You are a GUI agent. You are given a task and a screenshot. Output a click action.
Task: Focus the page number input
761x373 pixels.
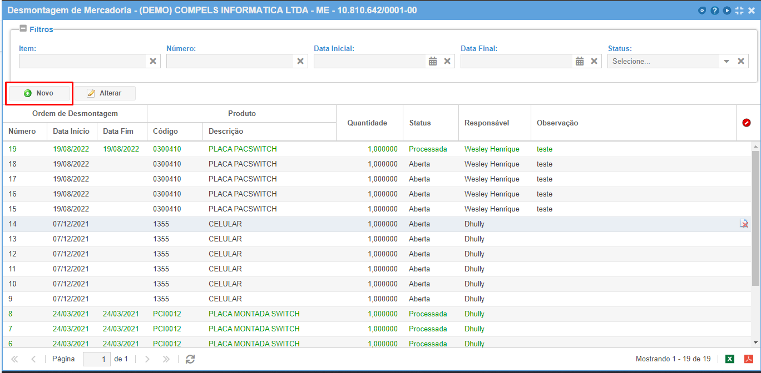coord(97,359)
